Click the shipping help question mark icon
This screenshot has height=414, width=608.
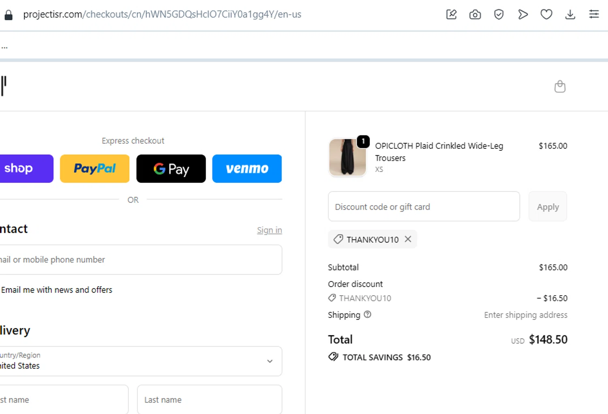click(x=367, y=314)
